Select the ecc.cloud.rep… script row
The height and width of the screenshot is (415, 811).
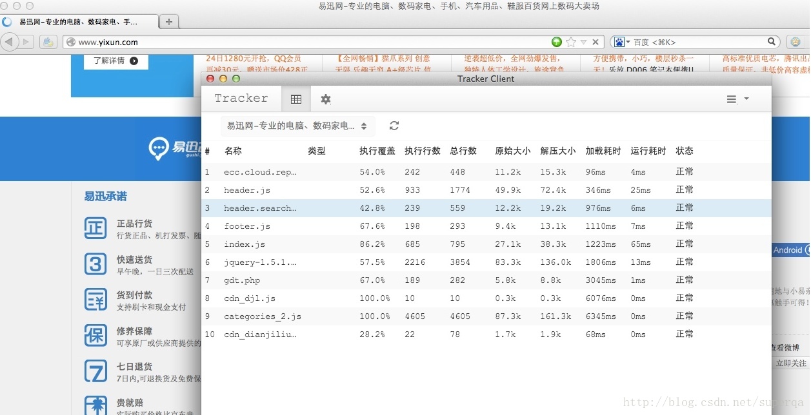coord(486,172)
